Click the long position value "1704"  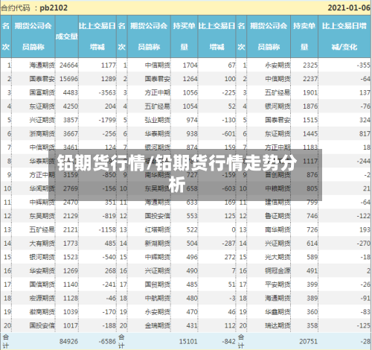point(190,66)
